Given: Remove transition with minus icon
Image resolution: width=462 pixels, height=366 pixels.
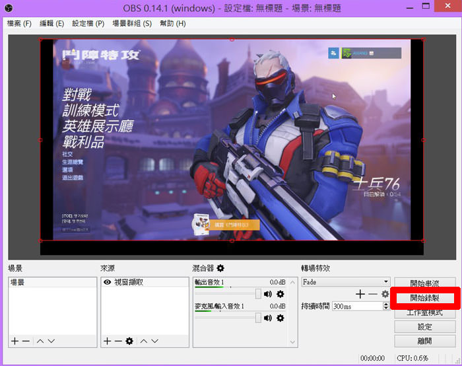Looking at the screenshot, I should click(x=373, y=294).
